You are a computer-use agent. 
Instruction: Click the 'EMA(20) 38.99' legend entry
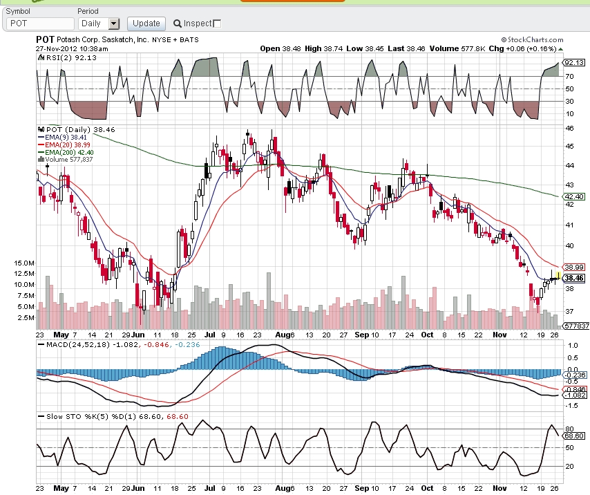click(64, 145)
